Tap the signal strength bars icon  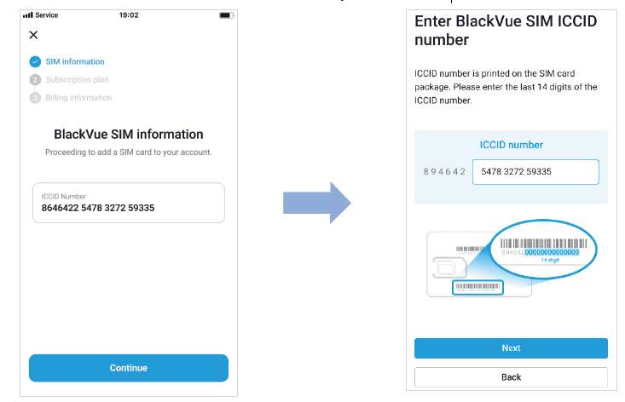tap(28, 15)
